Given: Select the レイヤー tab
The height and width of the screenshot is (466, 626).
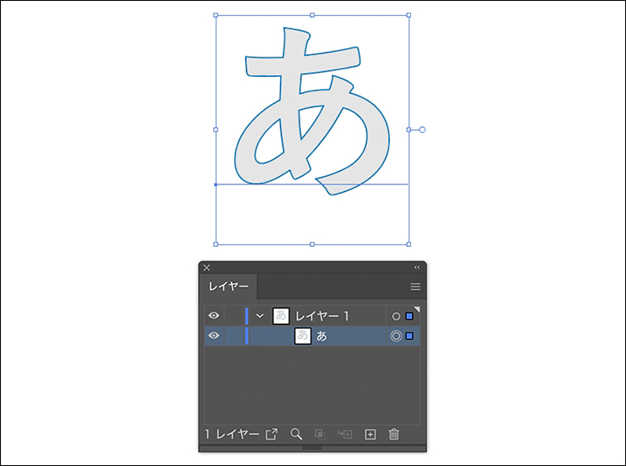Looking at the screenshot, I should click(228, 287).
